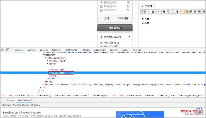Image resolution: width=206 pixels, height=118 pixels.
Task: Open the 글꼴 font dropdown
Action: 145,11
